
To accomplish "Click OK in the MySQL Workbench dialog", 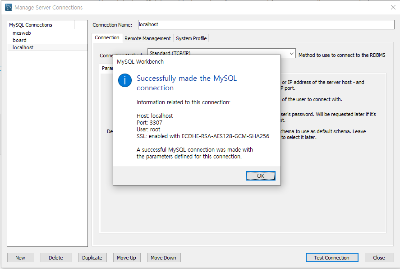I will point(261,176).
